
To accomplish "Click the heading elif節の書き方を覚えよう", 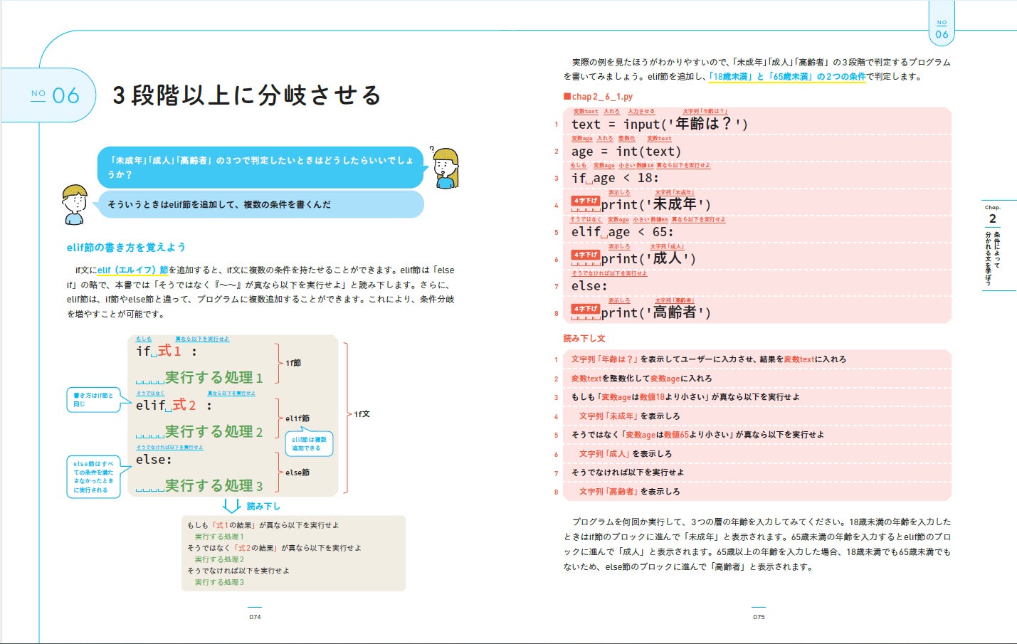I will click(126, 248).
